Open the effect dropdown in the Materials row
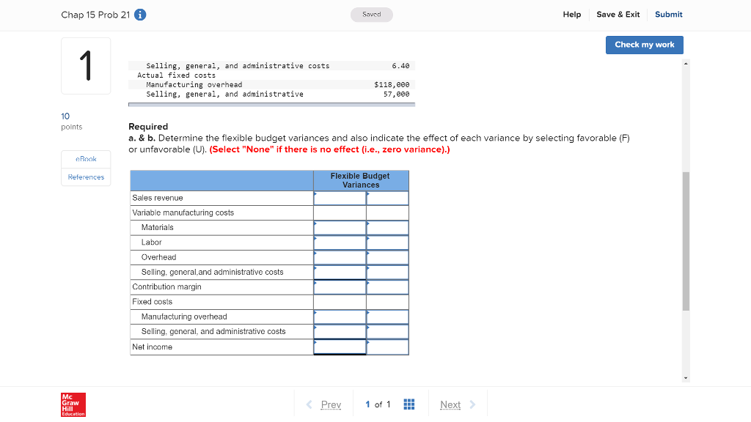The width and height of the screenshot is (751, 422). (x=387, y=227)
